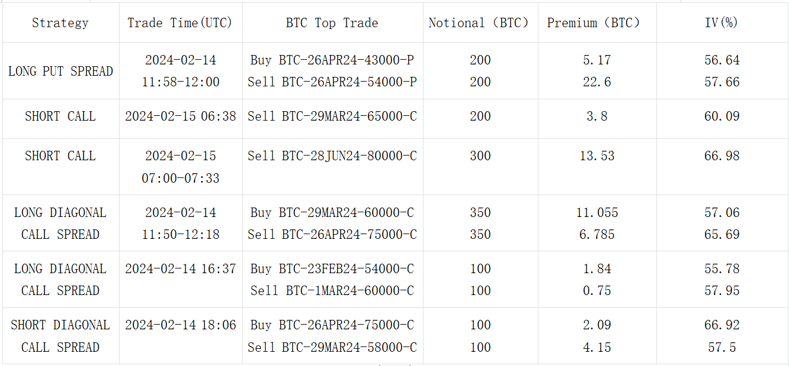This screenshot has width=789, height=366.
Task: Click the Buy BTC-23FEB24-54000-C entry
Action: (332, 269)
